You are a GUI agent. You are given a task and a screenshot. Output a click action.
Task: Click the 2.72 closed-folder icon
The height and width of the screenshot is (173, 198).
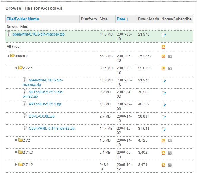coord(20,140)
